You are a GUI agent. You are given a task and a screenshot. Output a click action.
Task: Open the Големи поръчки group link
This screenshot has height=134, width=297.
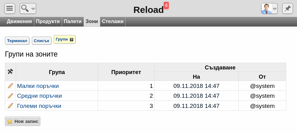point(39,106)
